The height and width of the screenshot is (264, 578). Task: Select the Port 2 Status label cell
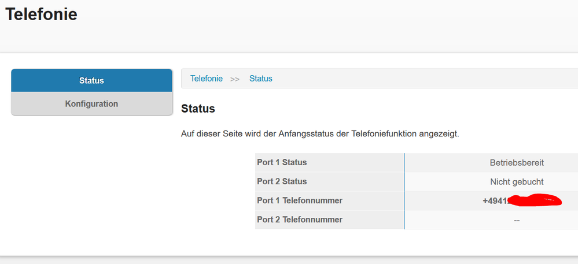click(x=282, y=181)
